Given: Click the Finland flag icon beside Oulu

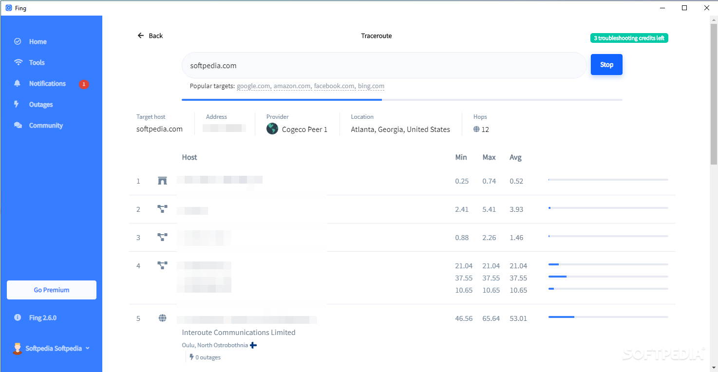Looking at the screenshot, I should 253,345.
